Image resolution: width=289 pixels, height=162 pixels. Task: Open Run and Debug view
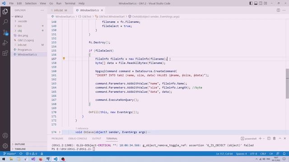[x=5, y=43]
